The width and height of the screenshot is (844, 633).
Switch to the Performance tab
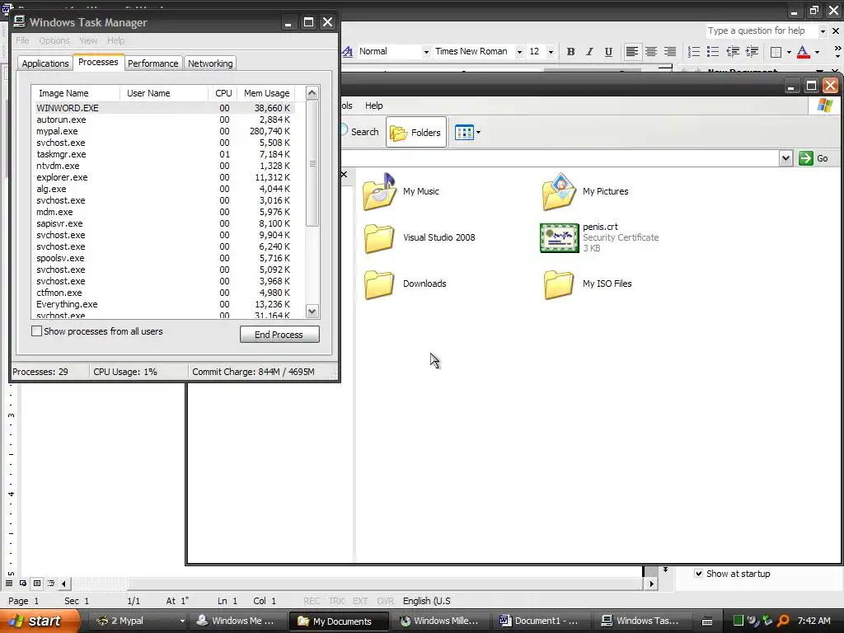pyautogui.click(x=152, y=63)
